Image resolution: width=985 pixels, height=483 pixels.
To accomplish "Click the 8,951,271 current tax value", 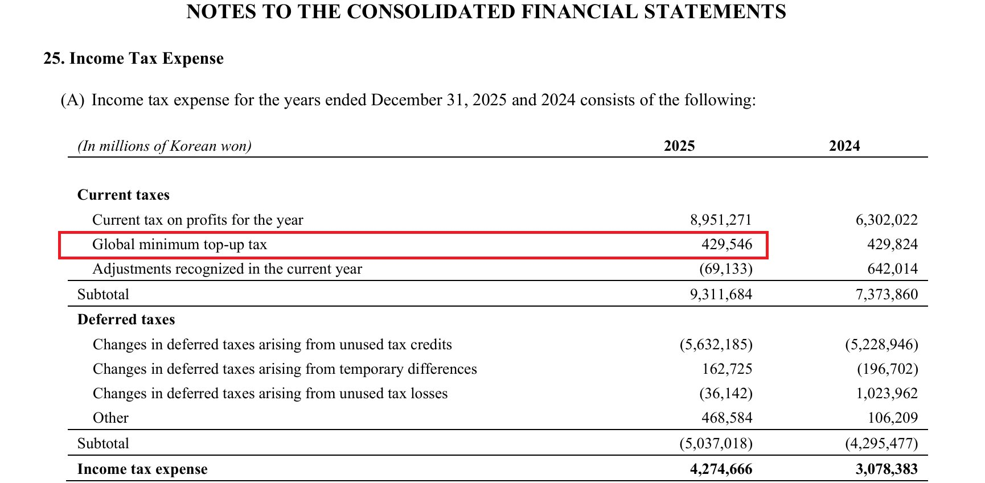I will (x=720, y=220).
